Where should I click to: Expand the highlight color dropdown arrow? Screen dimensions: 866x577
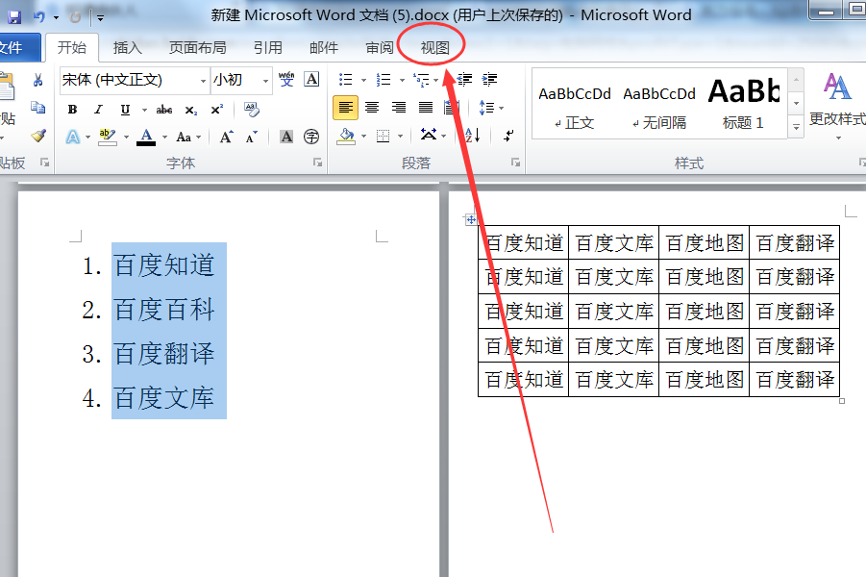click(126, 137)
